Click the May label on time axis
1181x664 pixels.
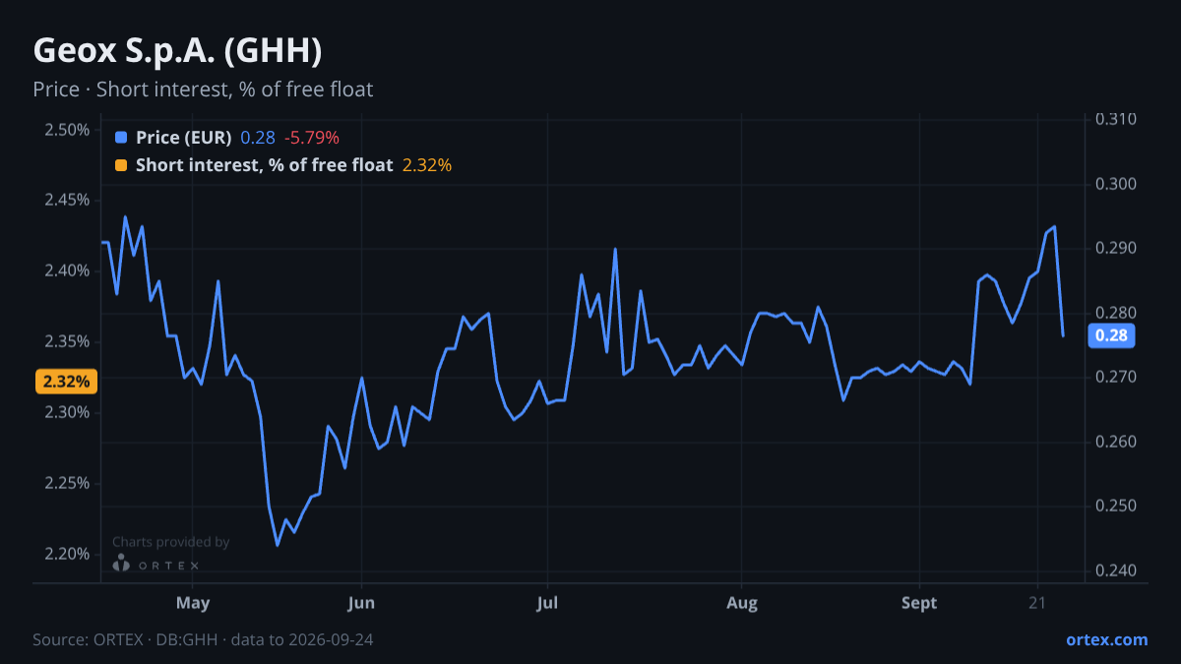point(193,603)
